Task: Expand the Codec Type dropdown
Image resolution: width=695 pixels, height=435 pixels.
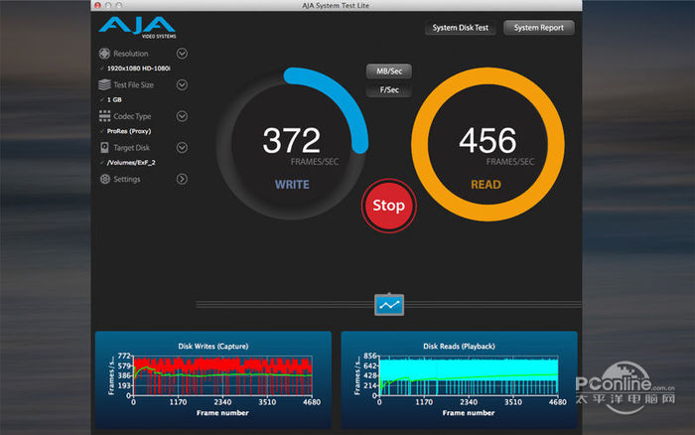Action: (x=182, y=116)
